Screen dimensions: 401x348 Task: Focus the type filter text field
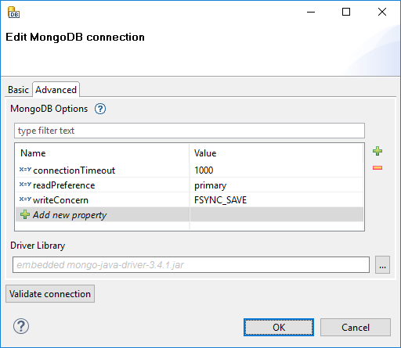click(x=190, y=131)
